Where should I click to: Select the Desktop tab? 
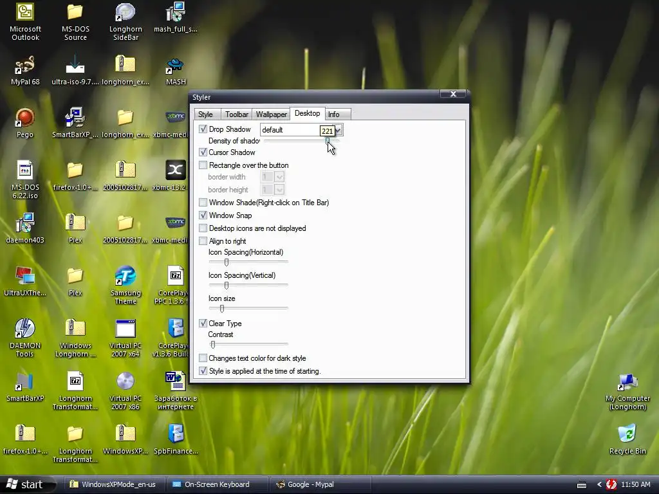(x=307, y=113)
